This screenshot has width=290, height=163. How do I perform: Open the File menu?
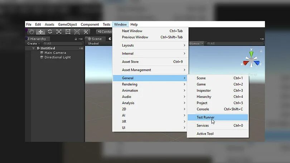pos(29,24)
